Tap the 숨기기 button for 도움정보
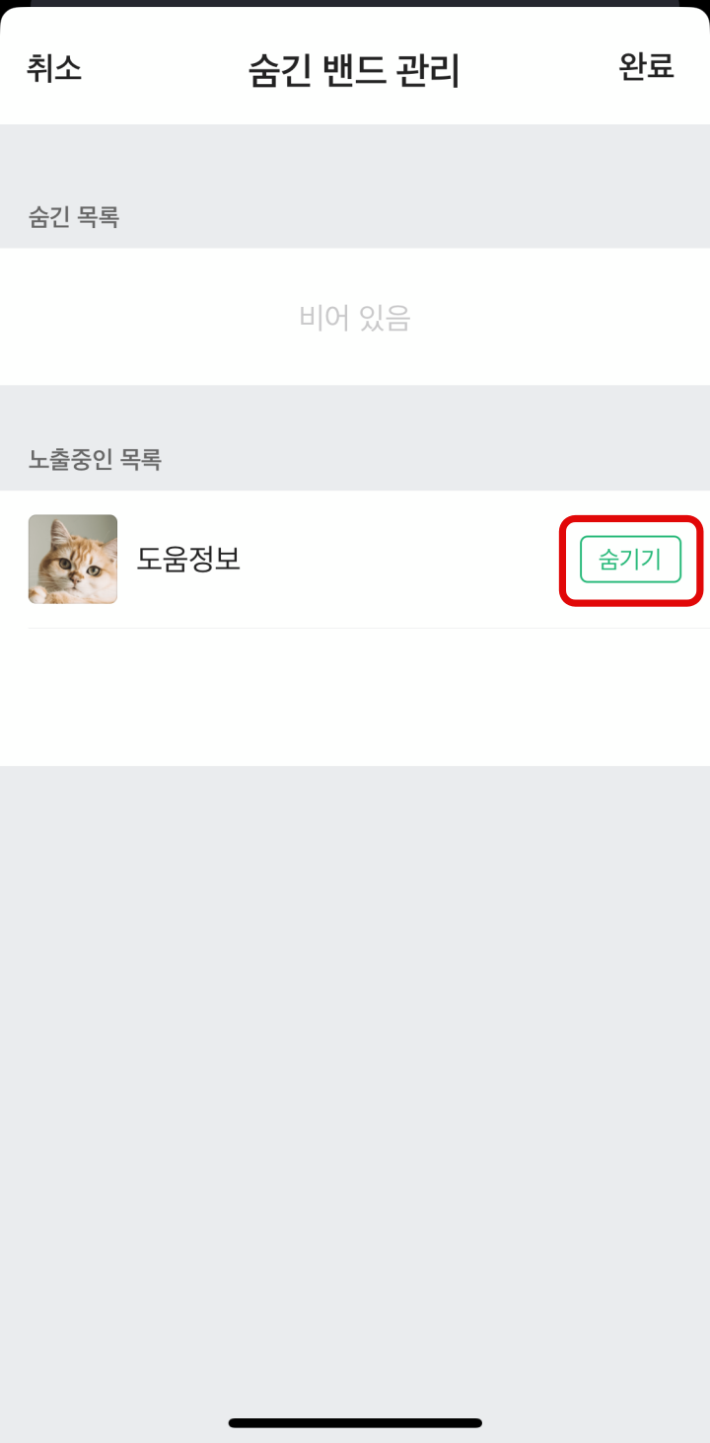710x1443 pixels. (x=630, y=560)
